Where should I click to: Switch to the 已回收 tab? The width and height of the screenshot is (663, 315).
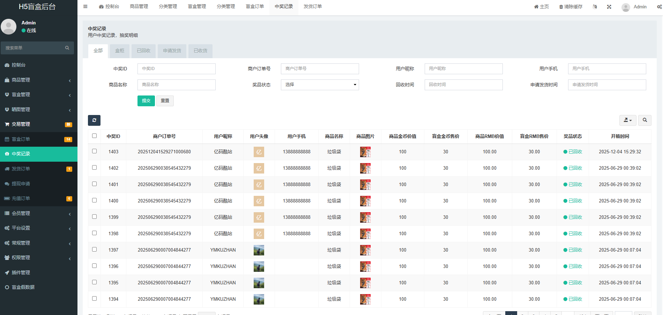point(143,51)
